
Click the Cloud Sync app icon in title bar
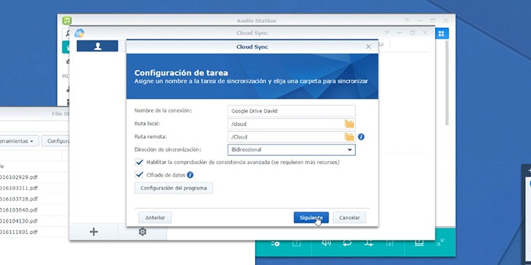[x=79, y=32]
